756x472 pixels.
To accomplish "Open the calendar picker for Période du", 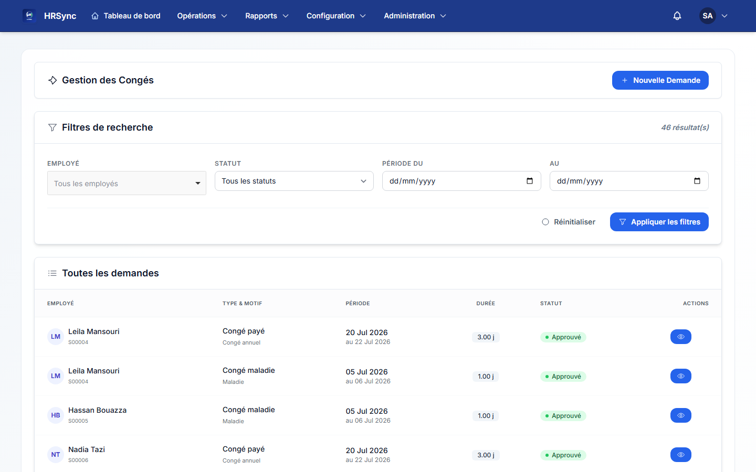I will [530, 181].
